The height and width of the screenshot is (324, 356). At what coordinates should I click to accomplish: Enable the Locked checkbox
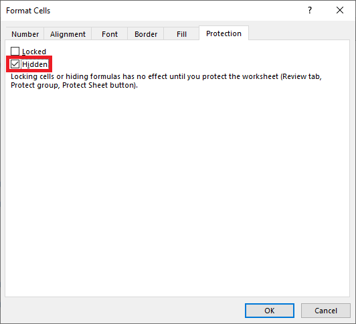pos(15,52)
